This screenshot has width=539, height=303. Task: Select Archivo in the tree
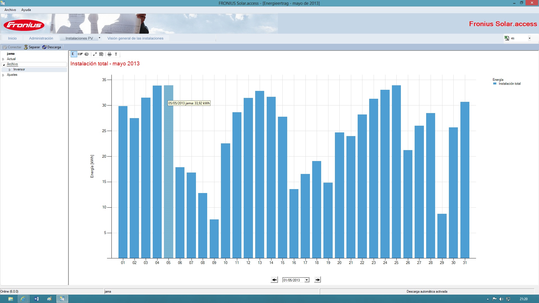point(12,64)
